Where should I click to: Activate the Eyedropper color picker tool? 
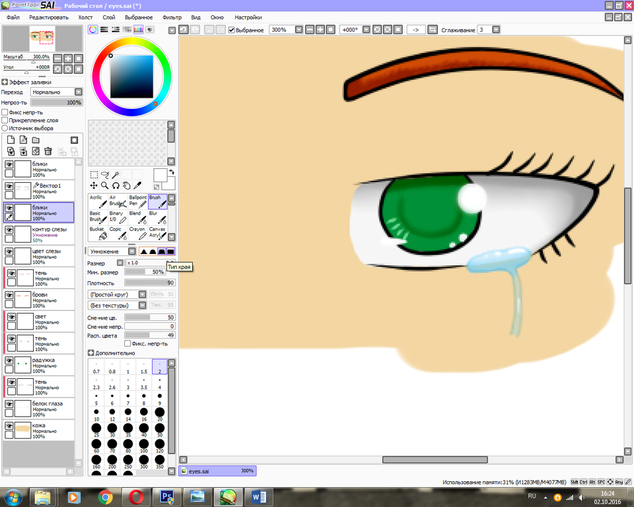(137, 186)
